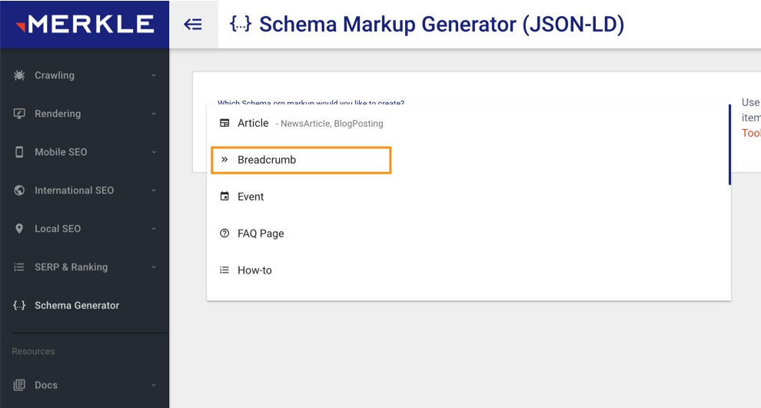Click the Docs newspaper icon
Viewport: 761px width, 408px height.
[x=19, y=385]
